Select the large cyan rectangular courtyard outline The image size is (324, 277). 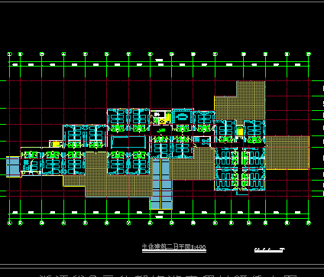pos(128,142)
